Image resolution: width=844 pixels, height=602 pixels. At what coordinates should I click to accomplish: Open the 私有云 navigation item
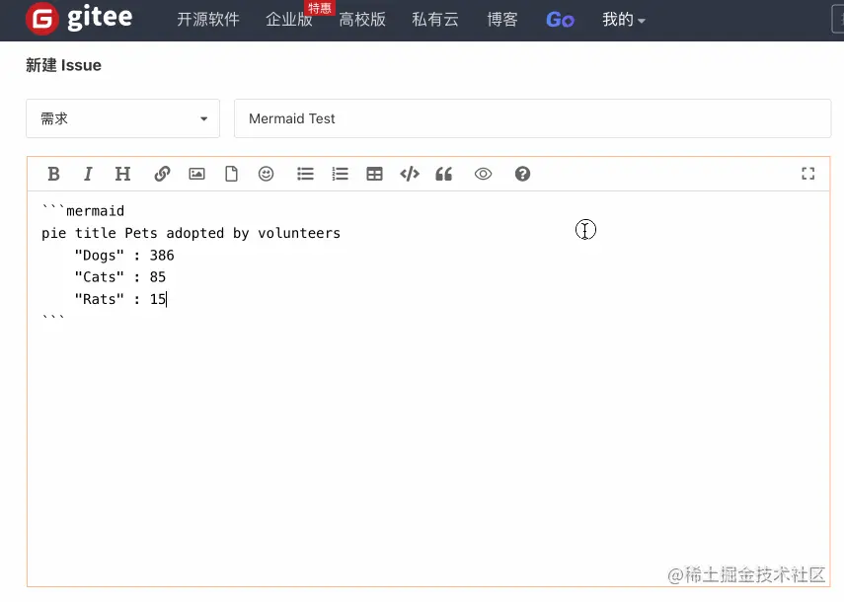(435, 20)
